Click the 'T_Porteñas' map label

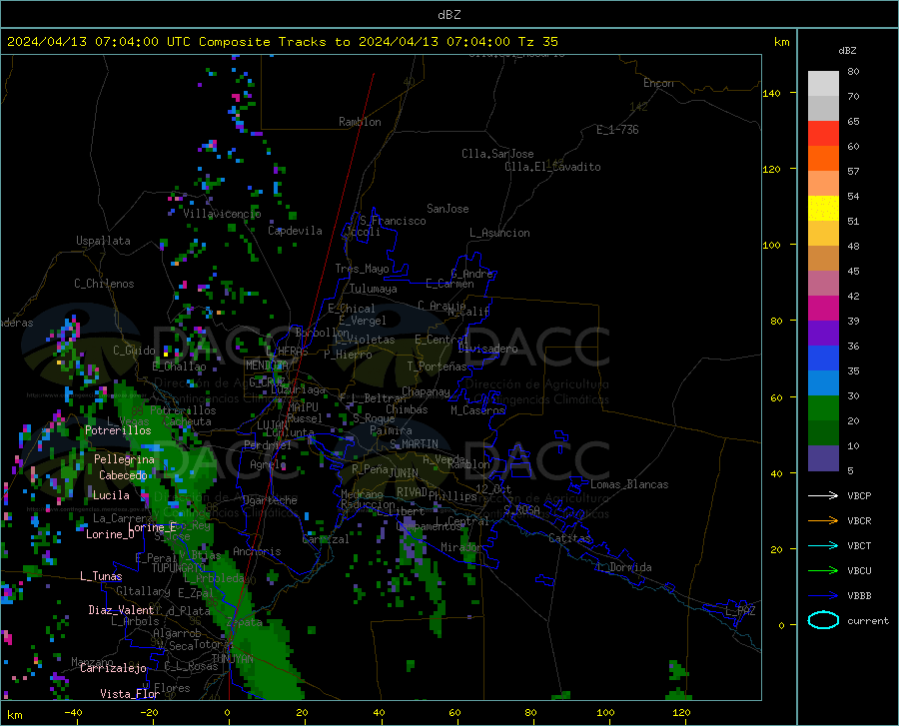[x=437, y=366]
